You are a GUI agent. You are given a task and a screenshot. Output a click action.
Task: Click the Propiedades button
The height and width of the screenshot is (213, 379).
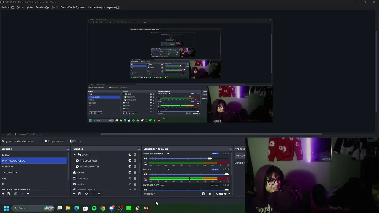point(54,141)
